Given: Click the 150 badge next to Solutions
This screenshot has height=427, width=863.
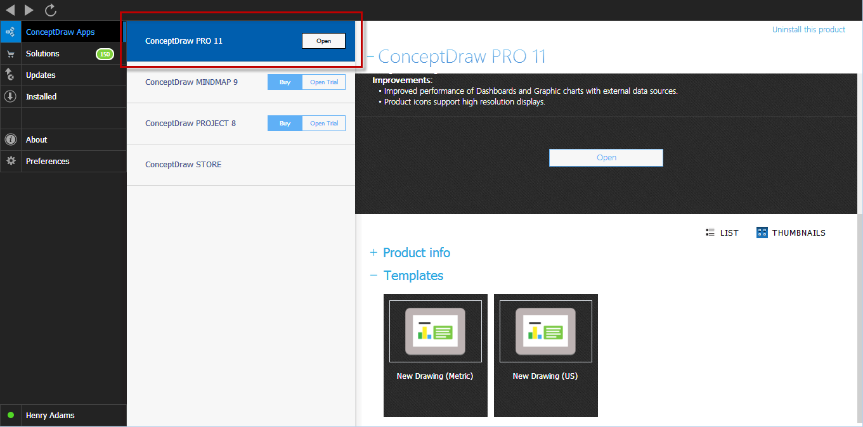Looking at the screenshot, I should [x=105, y=54].
